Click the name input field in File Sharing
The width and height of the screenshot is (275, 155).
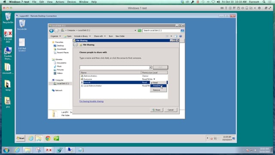[x=114, y=67]
